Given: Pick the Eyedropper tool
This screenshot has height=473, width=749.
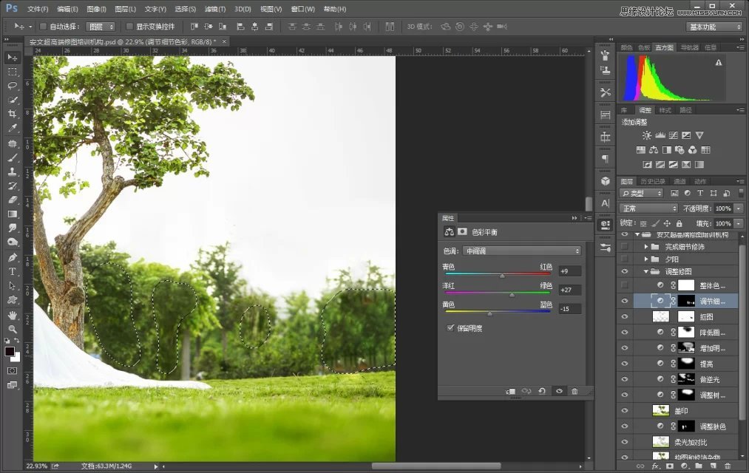Looking at the screenshot, I should [x=13, y=128].
